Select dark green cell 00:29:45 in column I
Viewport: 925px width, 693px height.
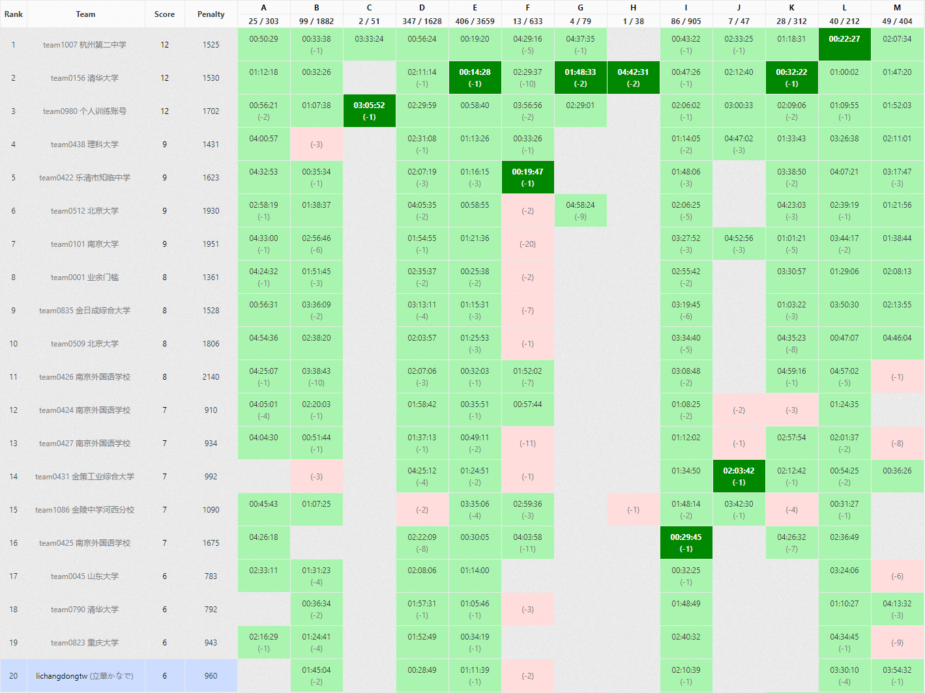(686, 543)
